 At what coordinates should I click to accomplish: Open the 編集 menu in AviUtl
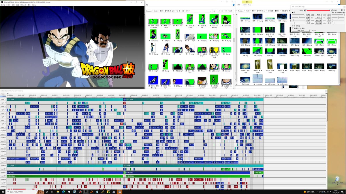click(18, 5)
